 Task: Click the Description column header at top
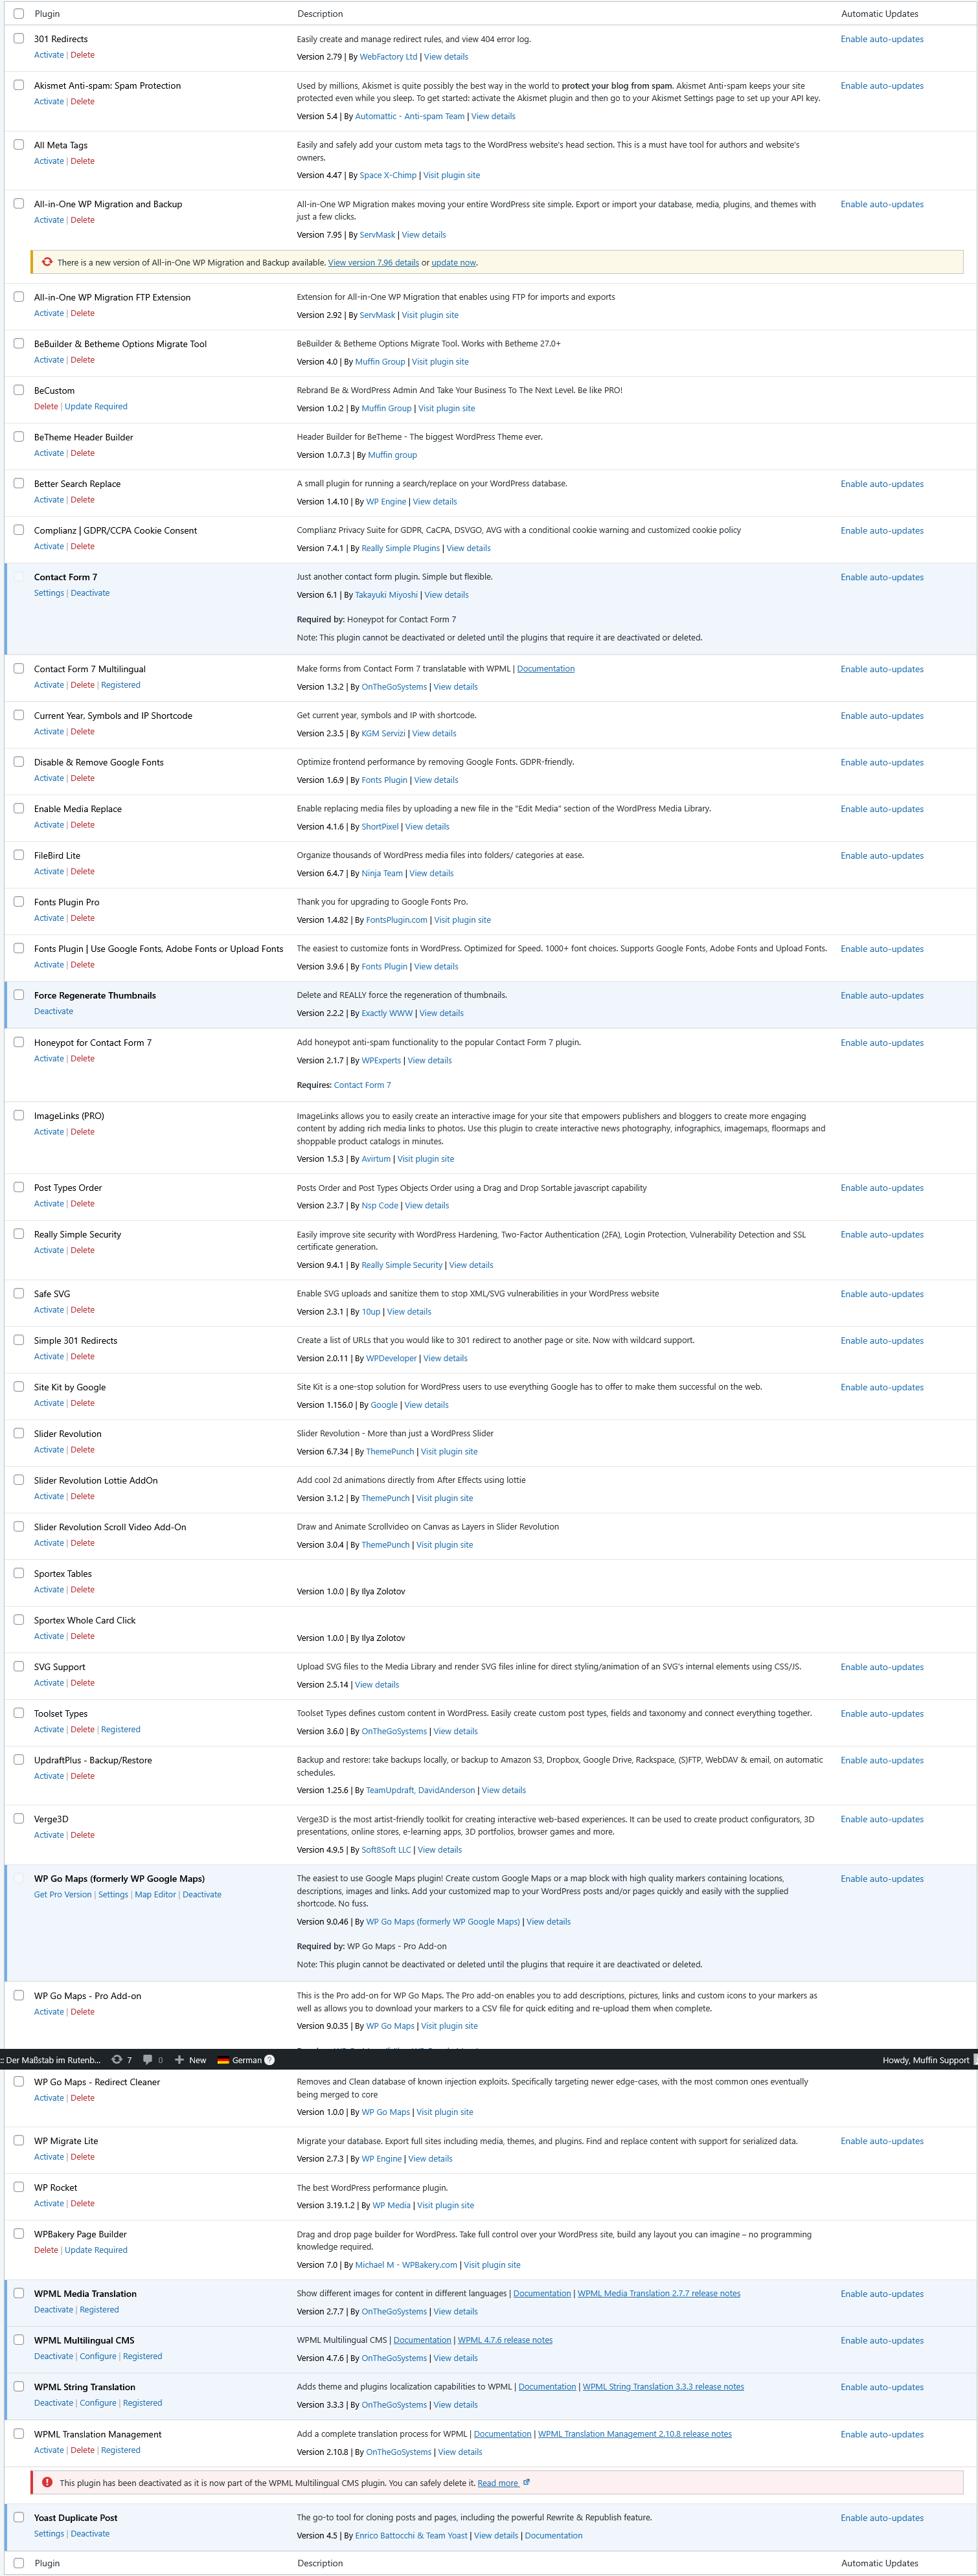[x=320, y=14]
